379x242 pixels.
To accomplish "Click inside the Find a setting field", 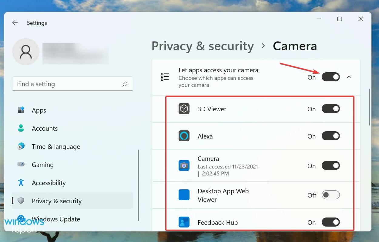I will click(61, 84).
